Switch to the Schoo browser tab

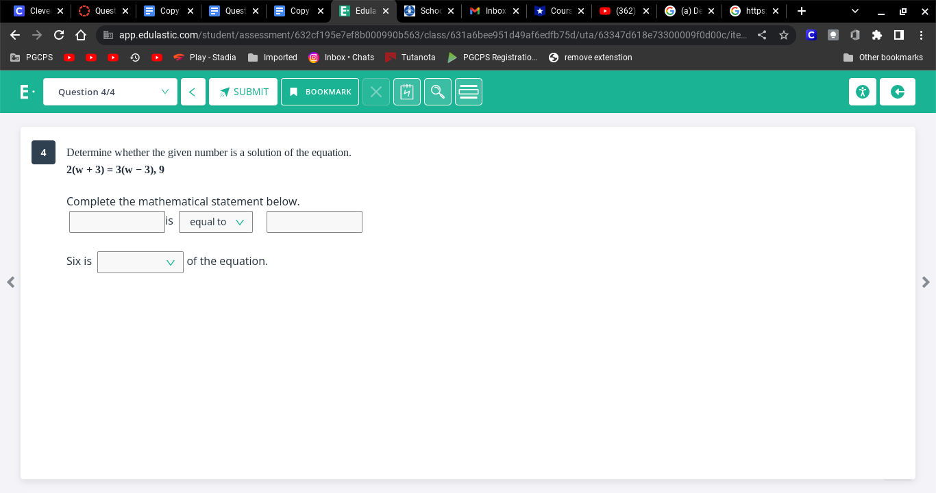(430, 11)
